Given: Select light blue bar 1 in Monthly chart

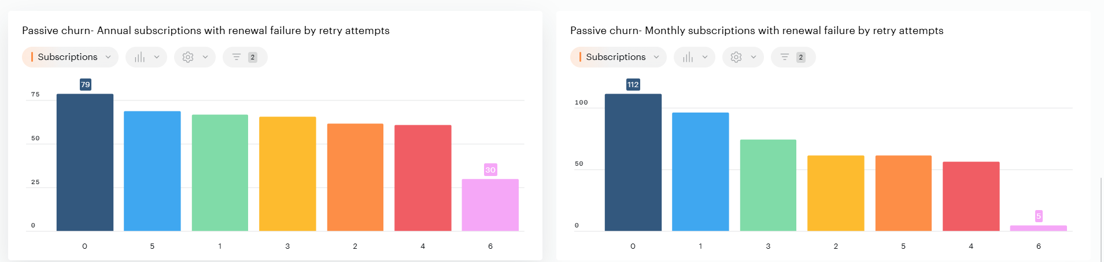Looking at the screenshot, I should click(700, 172).
